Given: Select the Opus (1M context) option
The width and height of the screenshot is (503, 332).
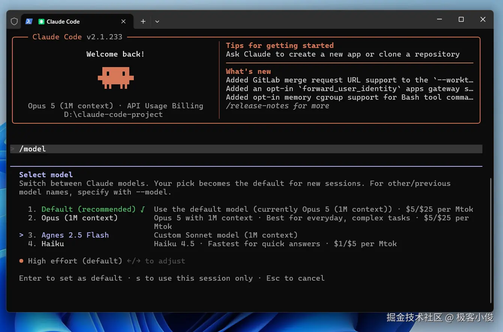Looking at the screenshot, I should click(73, 218).
